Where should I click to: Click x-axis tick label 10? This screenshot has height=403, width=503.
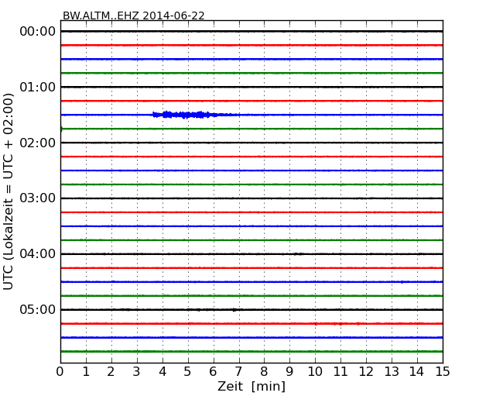click(315, 372)
